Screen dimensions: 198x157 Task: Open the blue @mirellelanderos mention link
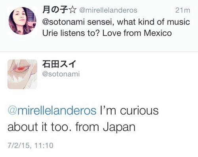52,111
